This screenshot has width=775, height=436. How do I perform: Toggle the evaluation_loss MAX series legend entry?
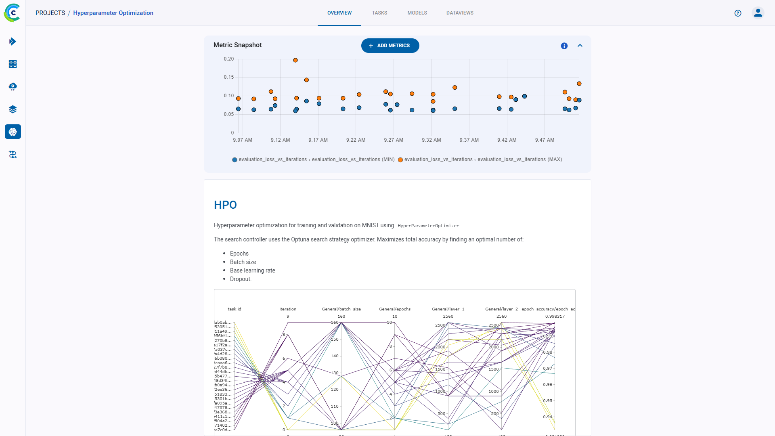point(480,159)
